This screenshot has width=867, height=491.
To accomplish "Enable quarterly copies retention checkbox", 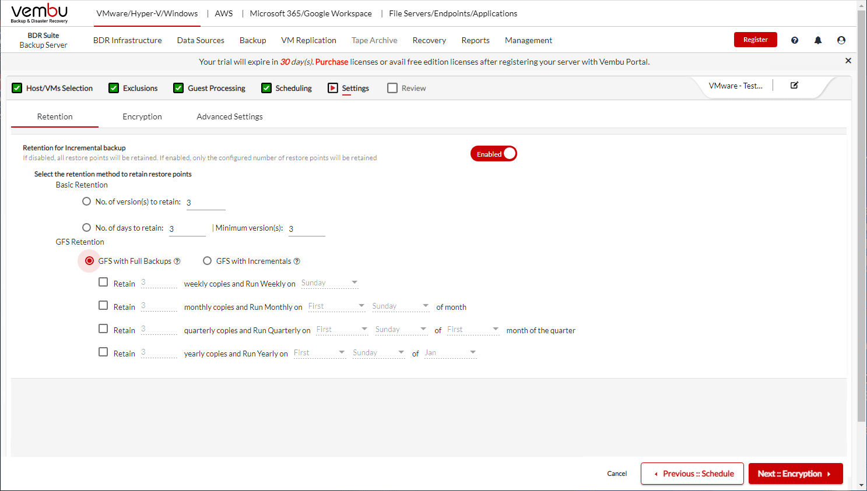I will [103, 329].
